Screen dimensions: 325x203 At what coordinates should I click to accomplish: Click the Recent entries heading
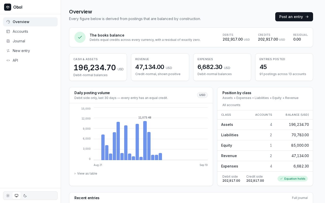click(87, 198)
